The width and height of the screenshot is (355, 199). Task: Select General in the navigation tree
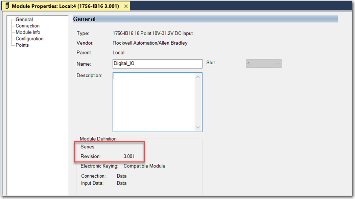click(24, 20)
